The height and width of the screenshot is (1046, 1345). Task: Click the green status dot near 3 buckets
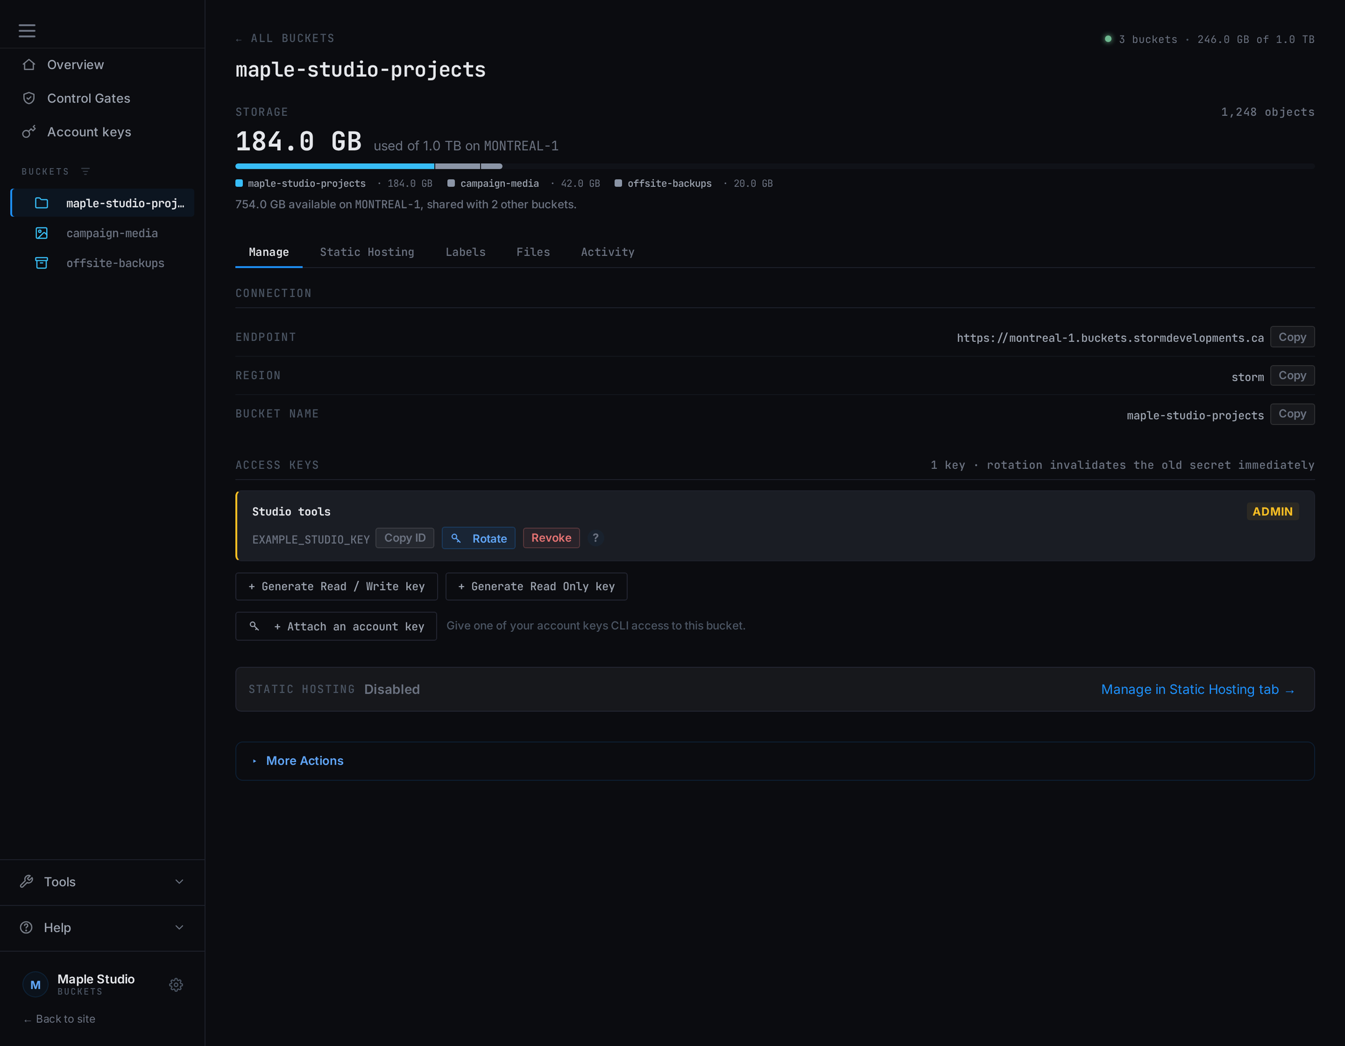[1108, 39]
